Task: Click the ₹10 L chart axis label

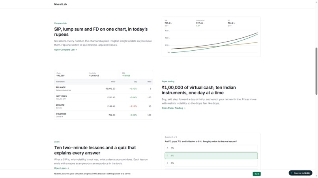Action: 167,45
